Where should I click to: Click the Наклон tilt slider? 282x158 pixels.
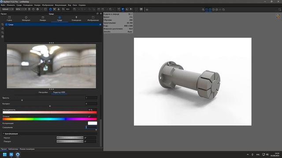click(70, 137)
